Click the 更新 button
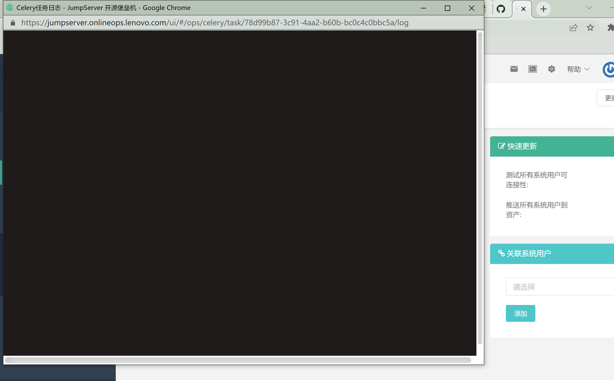 point(608,98)
